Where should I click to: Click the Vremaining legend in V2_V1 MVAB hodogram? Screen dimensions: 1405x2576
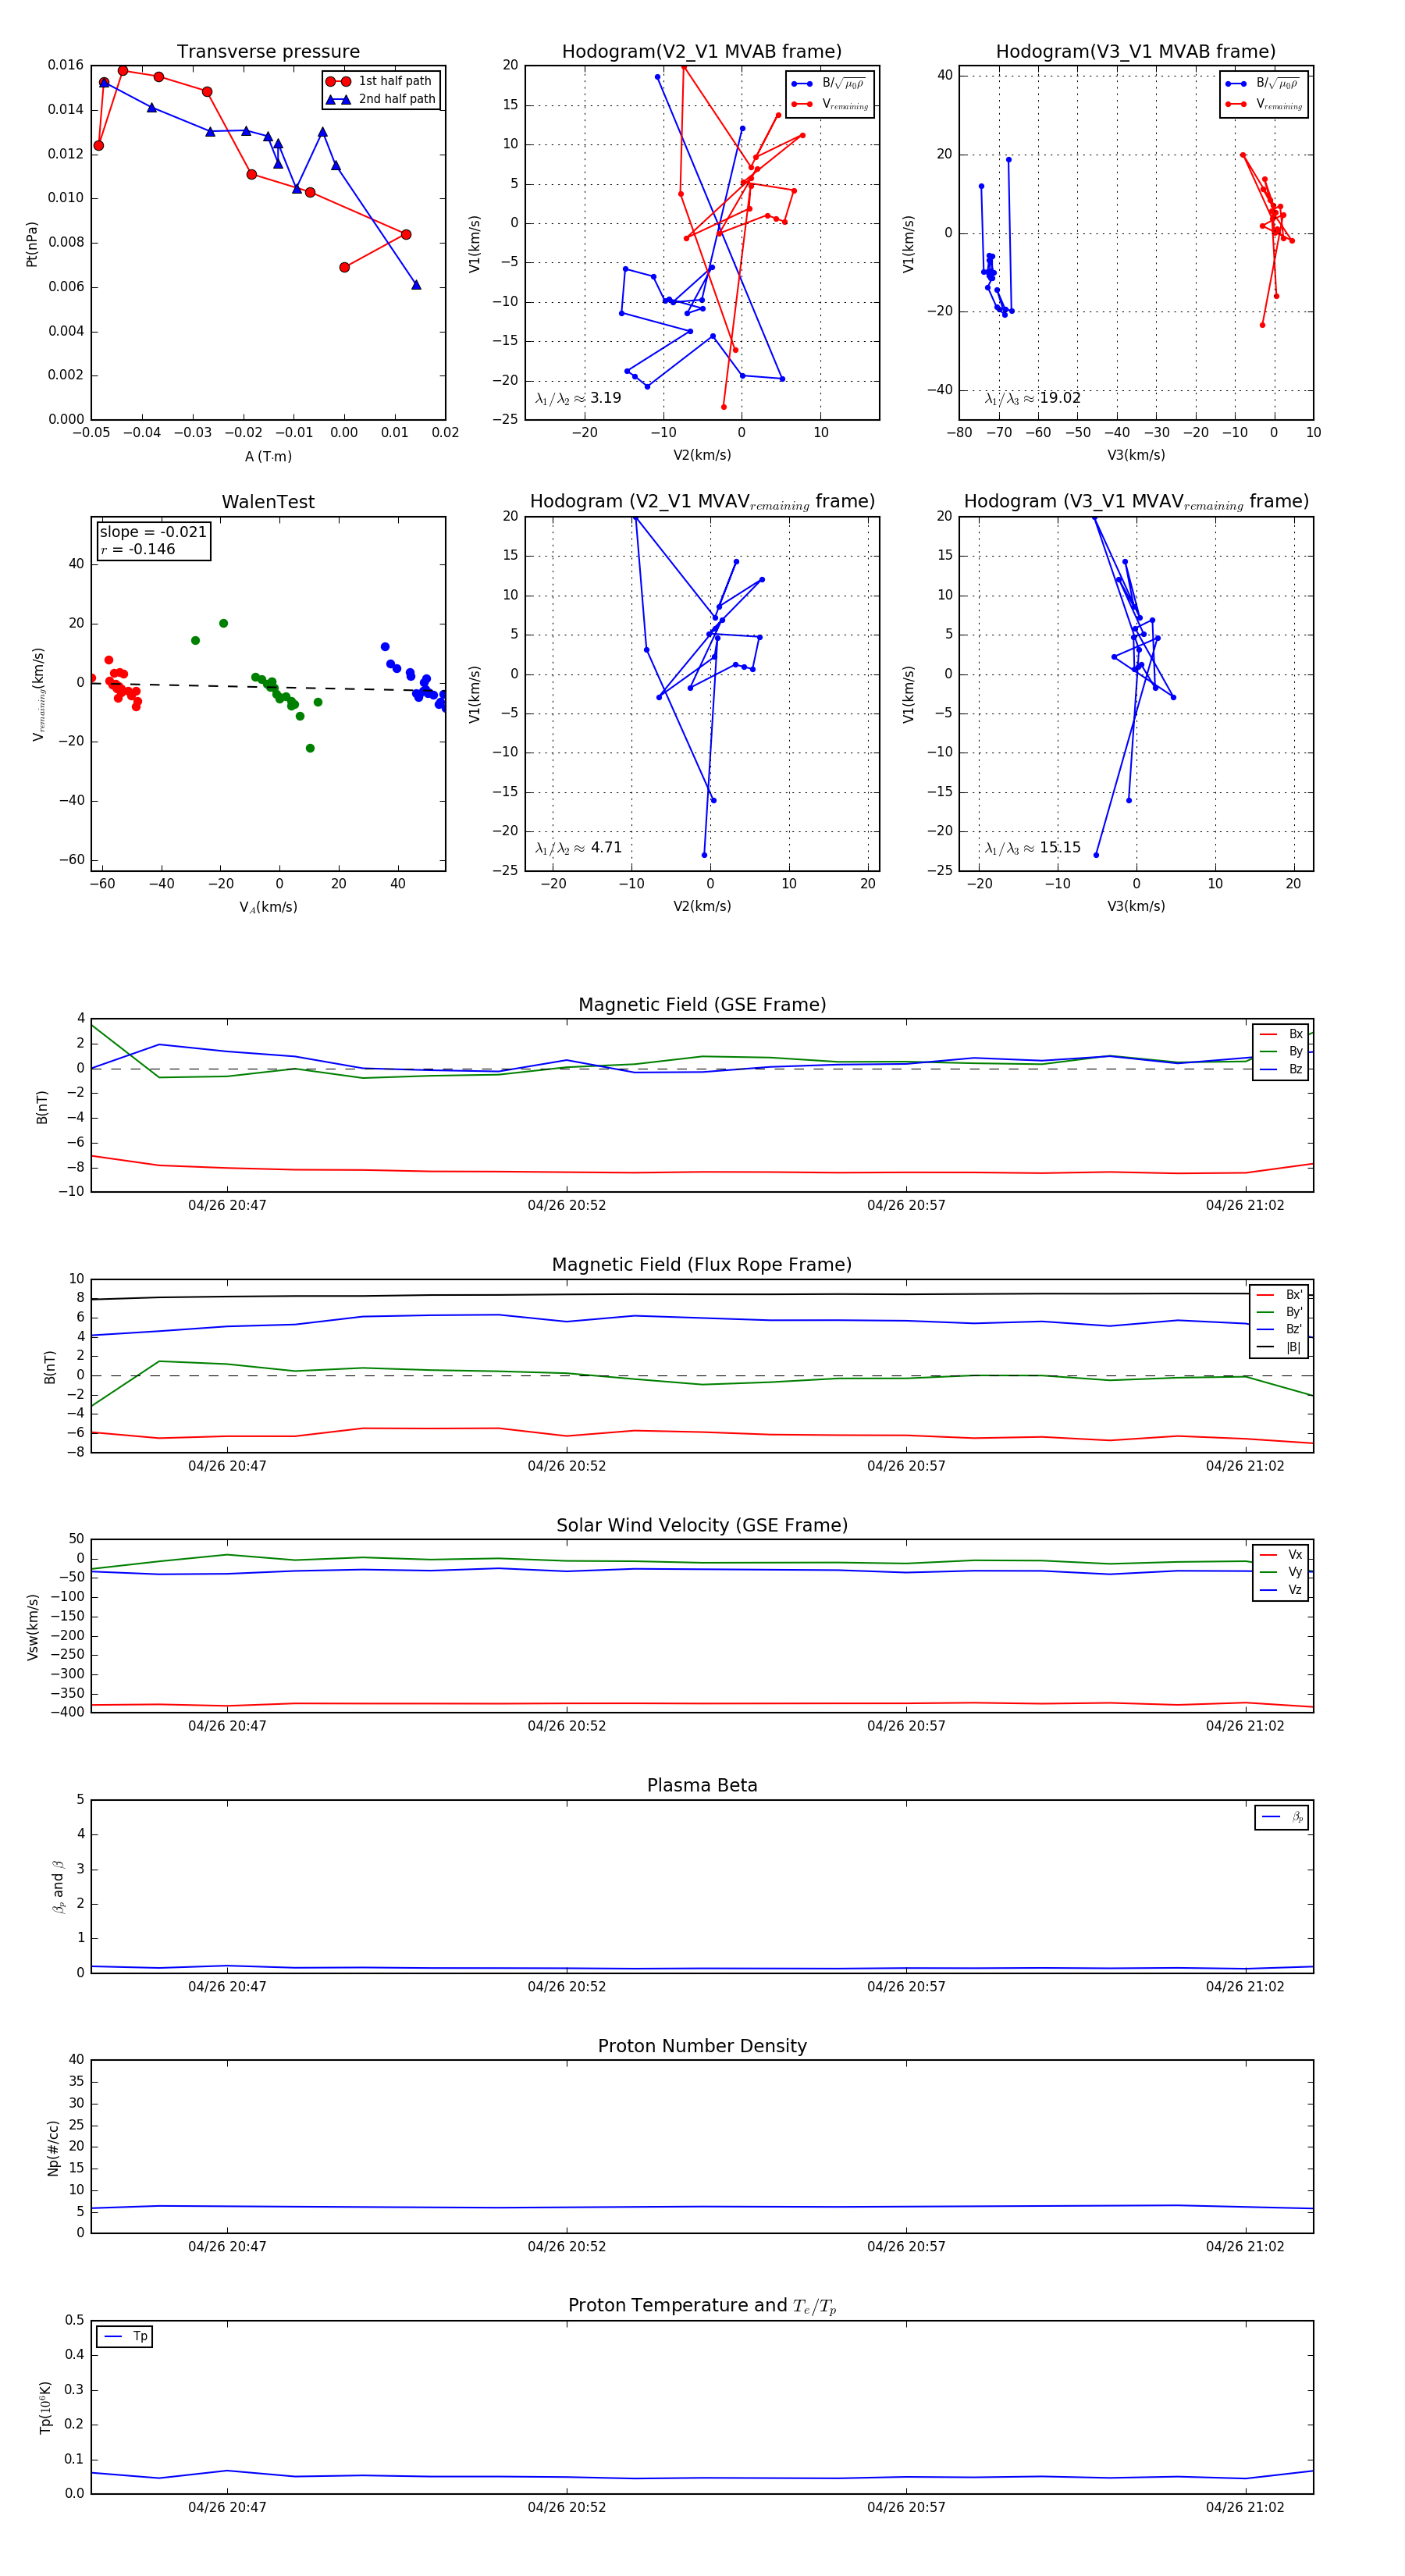(829, 104)
